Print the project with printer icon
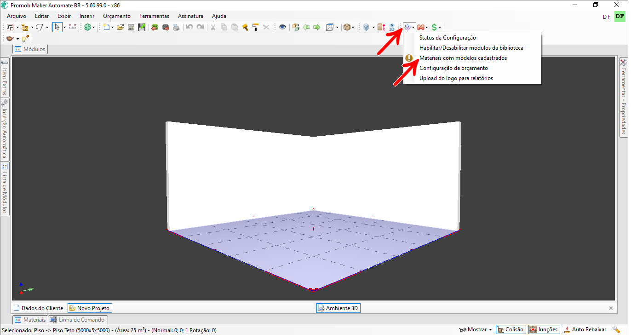This screenshot has height=335, width=631. point(176,27)
